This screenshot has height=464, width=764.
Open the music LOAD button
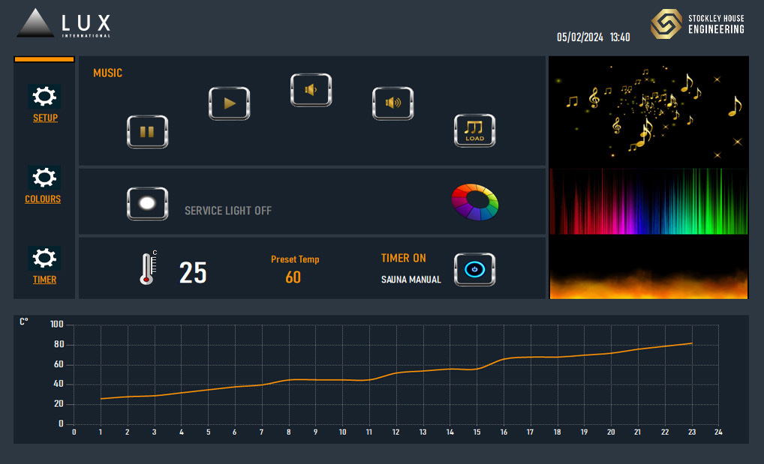[474, 131]
